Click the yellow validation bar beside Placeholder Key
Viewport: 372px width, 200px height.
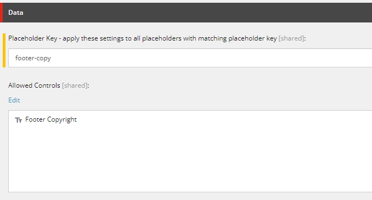[4, 50]
